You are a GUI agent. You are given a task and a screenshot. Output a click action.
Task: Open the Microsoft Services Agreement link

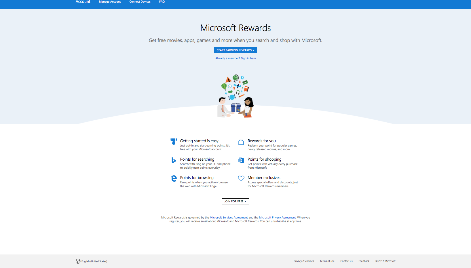[x=229, y=218]
